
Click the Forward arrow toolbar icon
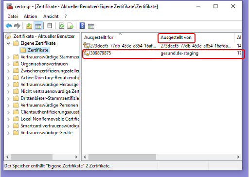pyautogui.click(x=17, y=26)
